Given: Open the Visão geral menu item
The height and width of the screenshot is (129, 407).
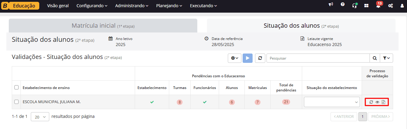Looking at the screenshot, I should coord(58,6).
